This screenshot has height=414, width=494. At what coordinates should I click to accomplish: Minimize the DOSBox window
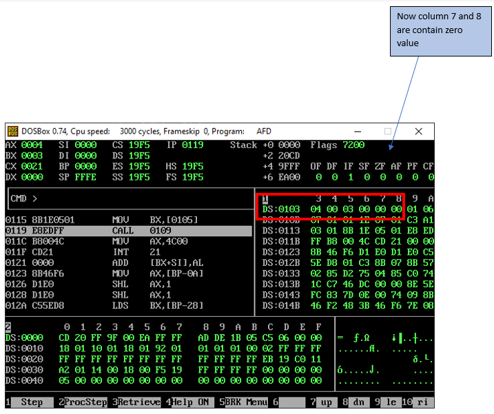(358, 132)
